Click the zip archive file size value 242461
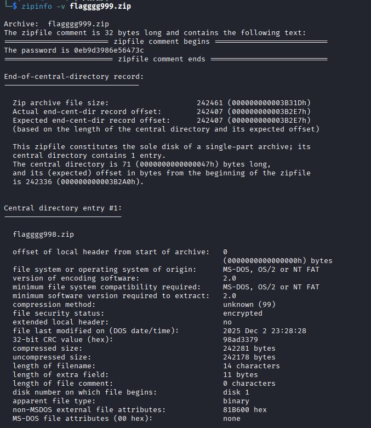 210,102
